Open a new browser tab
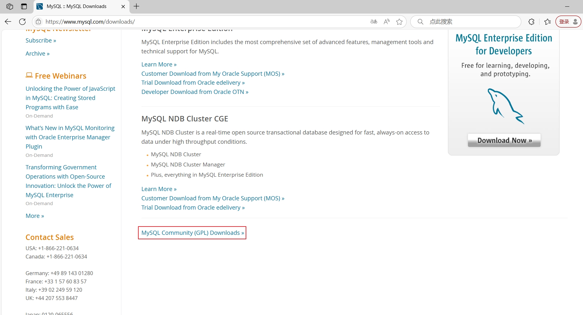The width and height of the screenshot is (583, 315). (x=136, y=6)
